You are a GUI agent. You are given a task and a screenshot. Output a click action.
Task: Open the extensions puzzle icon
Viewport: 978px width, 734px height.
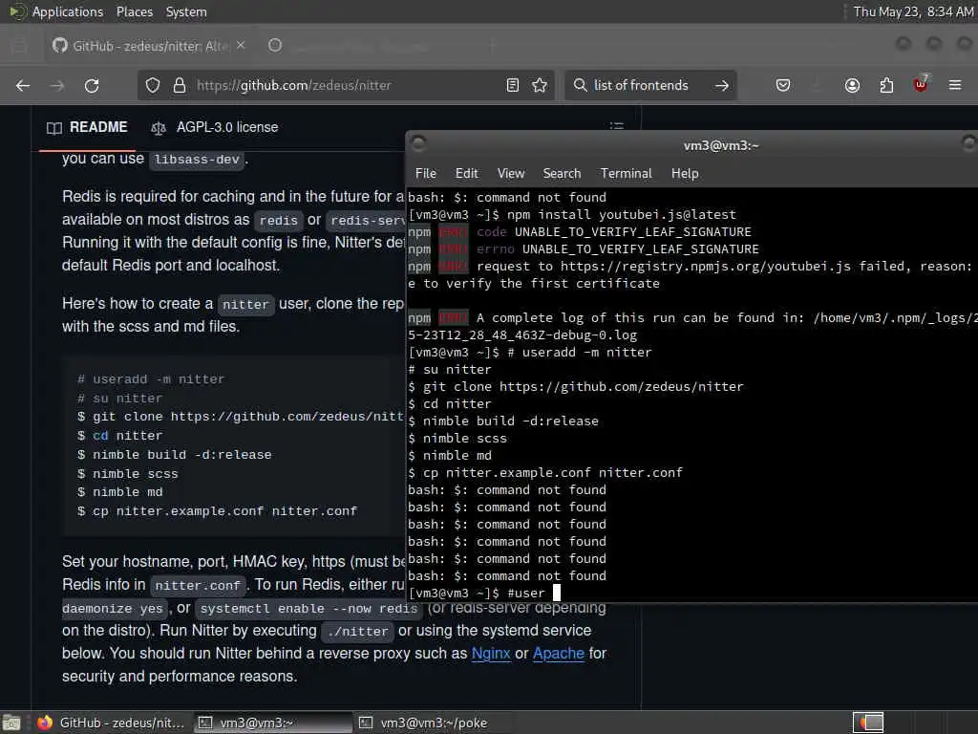point(886,85)
